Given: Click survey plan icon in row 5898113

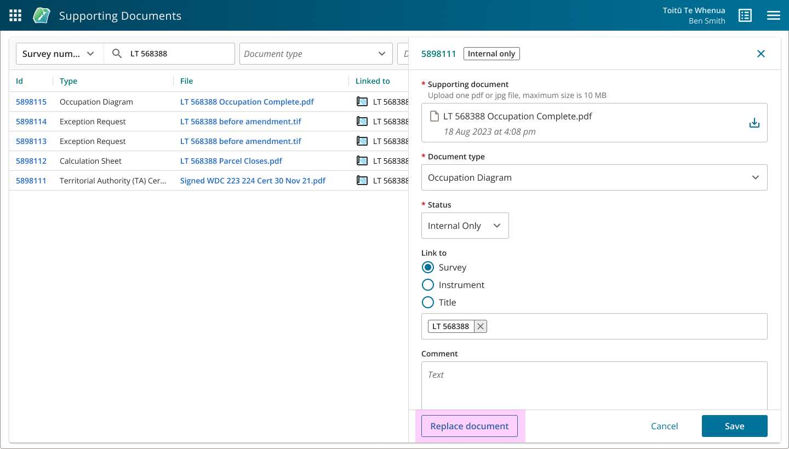Looking at the screenshot, I should (x=362, y=141).
